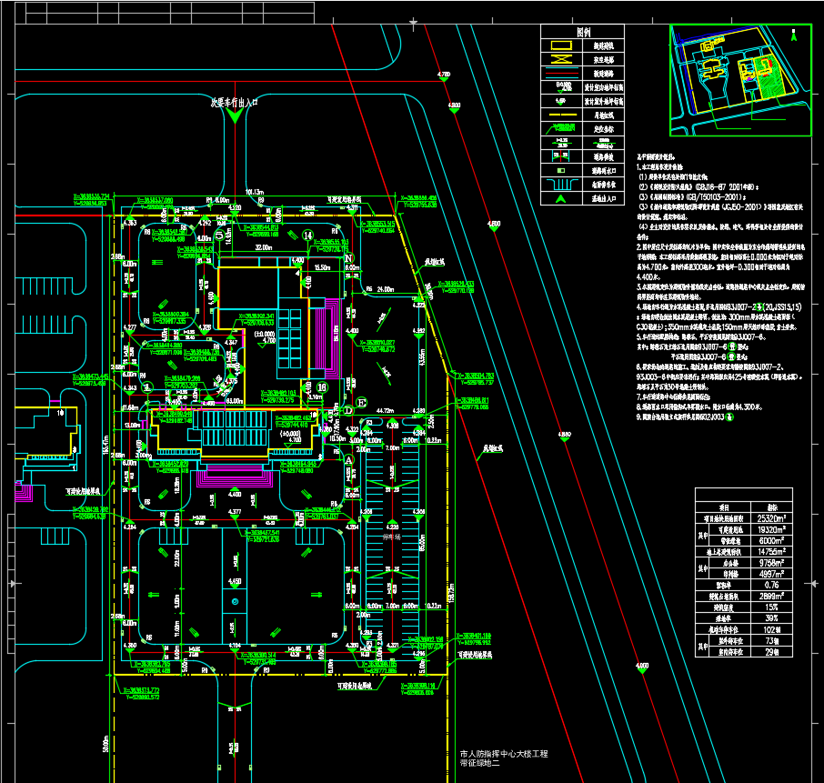Click the 63.00m dimension text

coord(235,401)
